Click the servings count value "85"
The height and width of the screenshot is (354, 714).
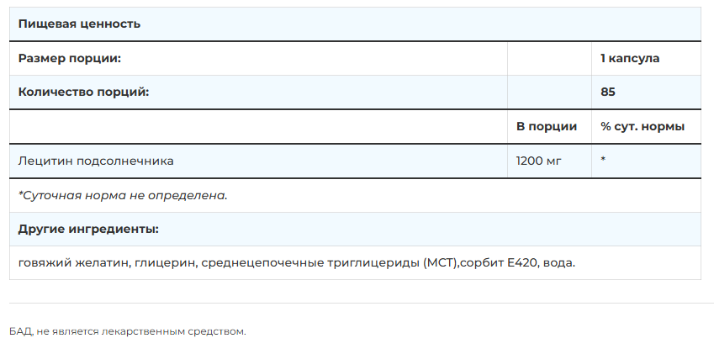point(608,92)
